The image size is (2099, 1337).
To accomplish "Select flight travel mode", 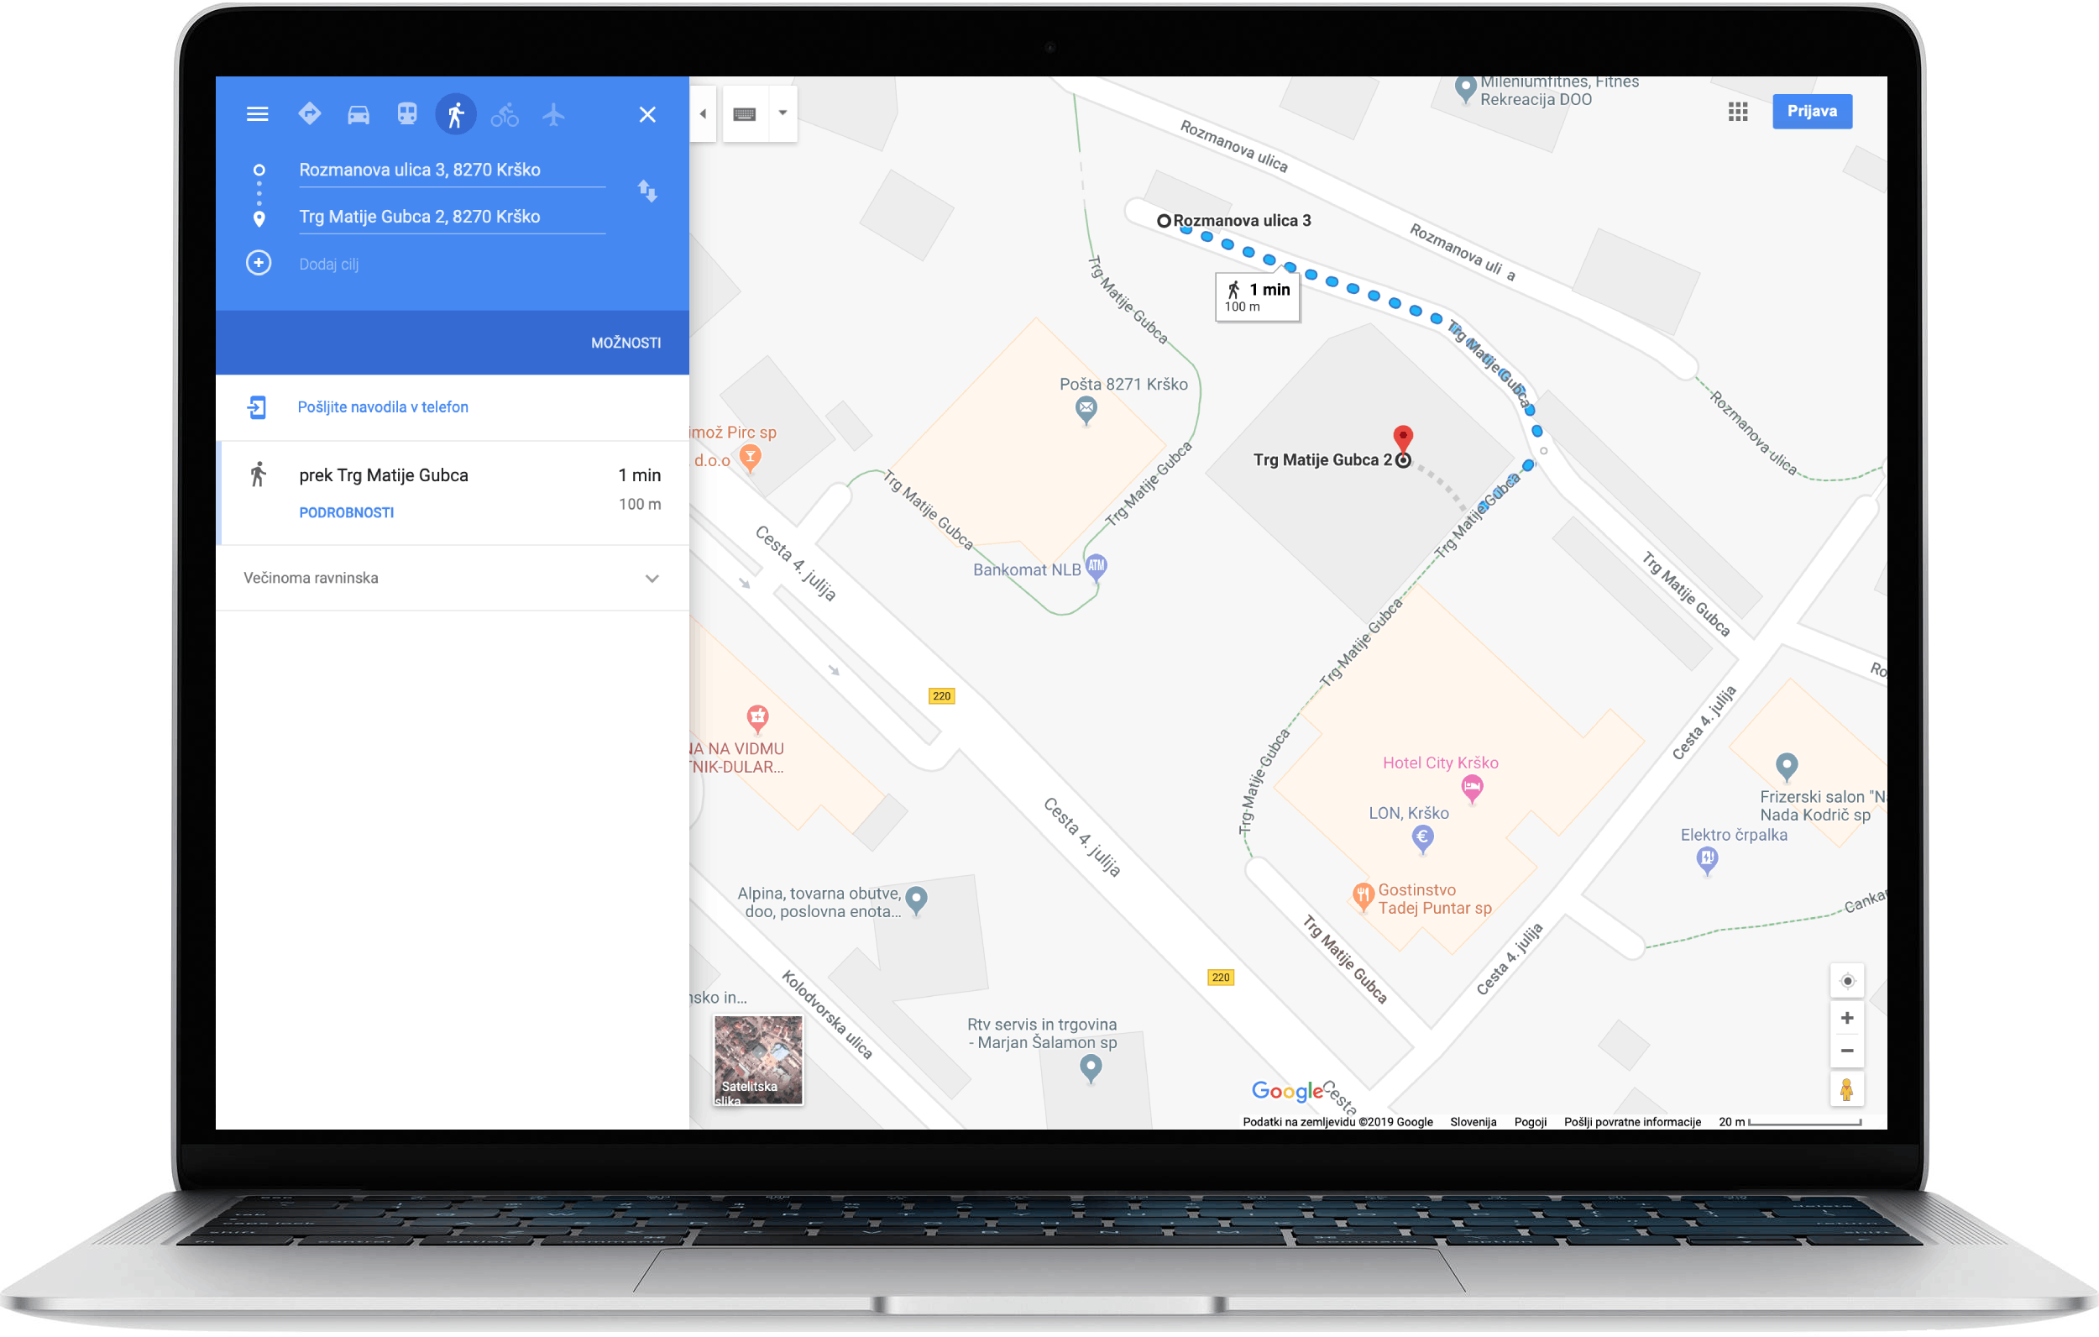I will (553, 114).
